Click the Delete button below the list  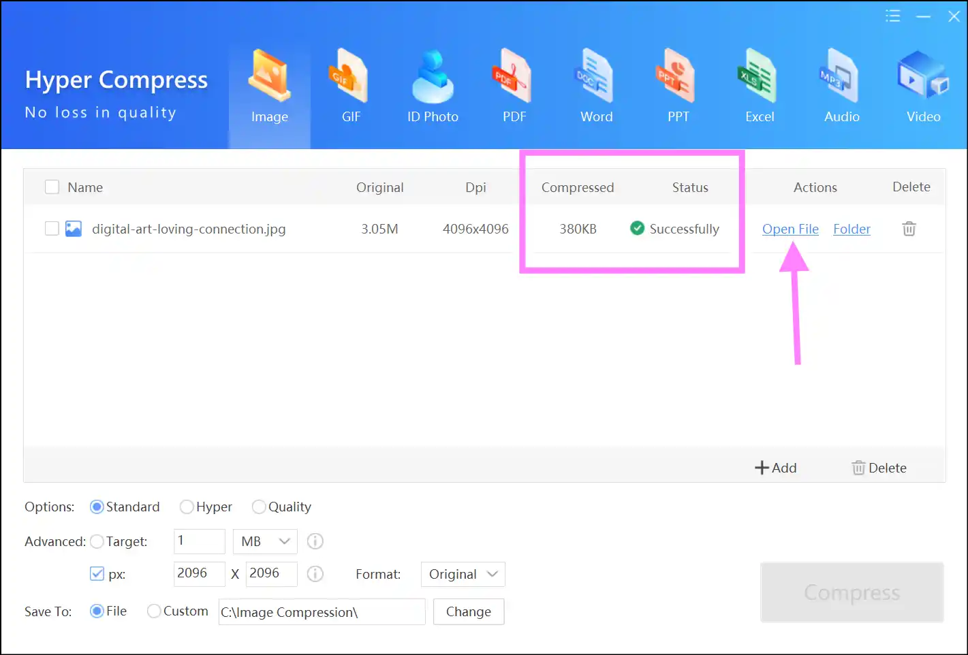point(879,468)
